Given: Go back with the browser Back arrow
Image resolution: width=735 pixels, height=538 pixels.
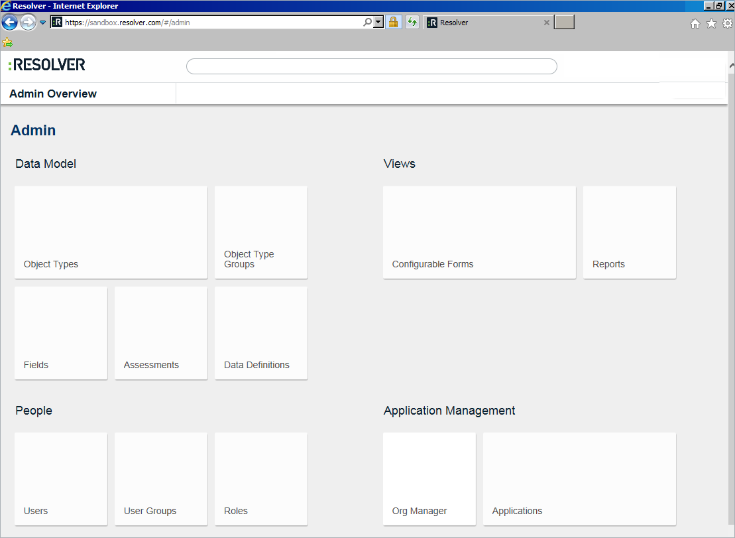Looking at the screenshot, I should coord(9,22).
